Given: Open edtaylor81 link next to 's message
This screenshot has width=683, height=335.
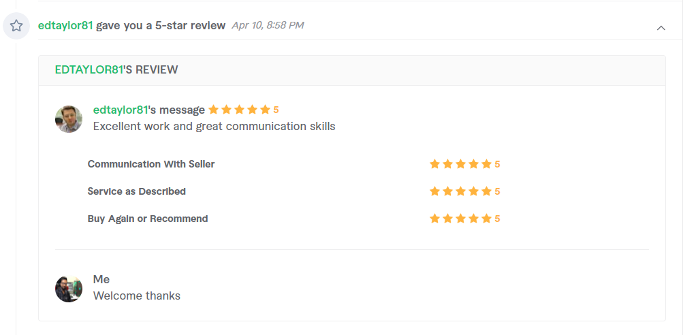Looking at the screenshot, I should click(121, 110).
